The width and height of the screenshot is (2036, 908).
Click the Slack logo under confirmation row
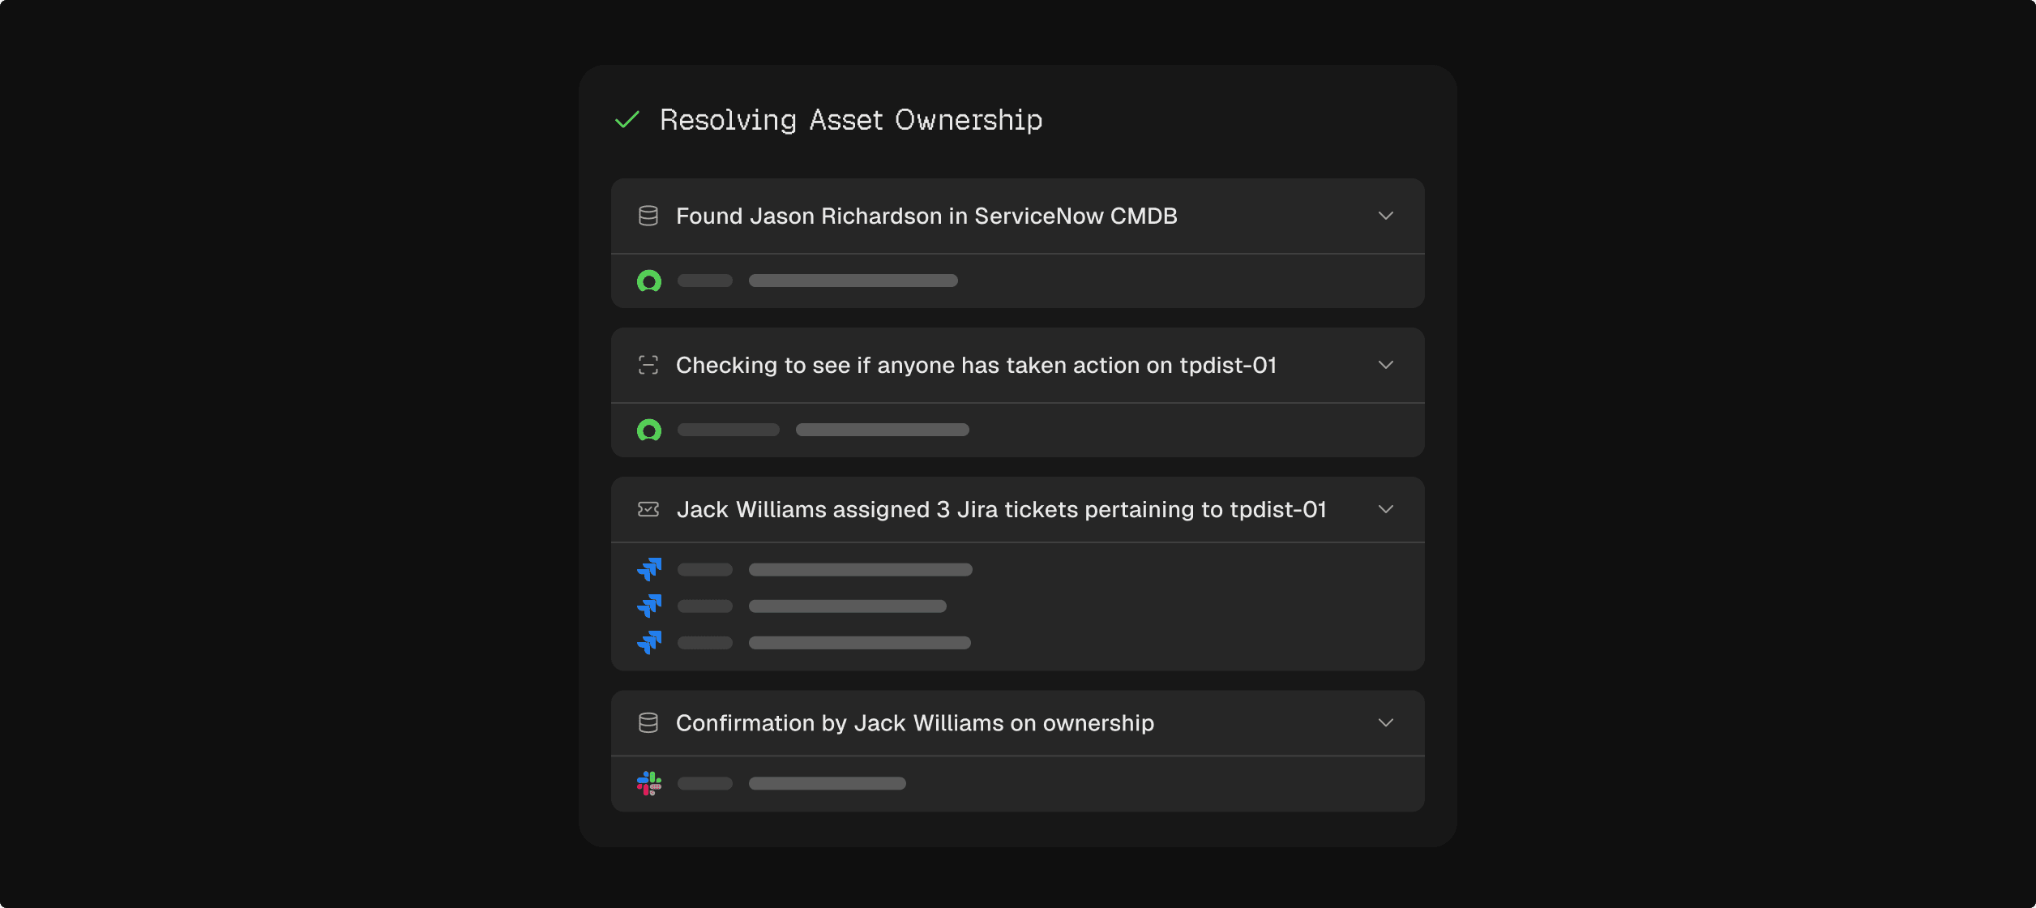click(x=649, y=783)
